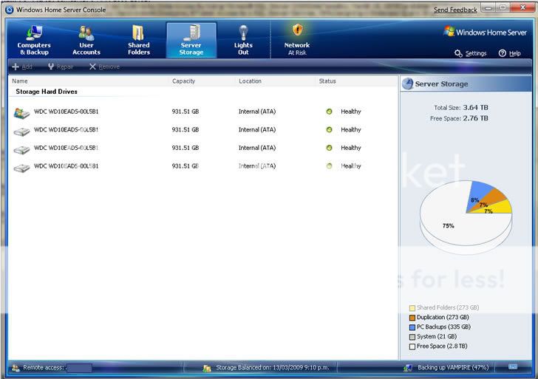
Task: Click the Remote access status icon
Action: point(16,368)
